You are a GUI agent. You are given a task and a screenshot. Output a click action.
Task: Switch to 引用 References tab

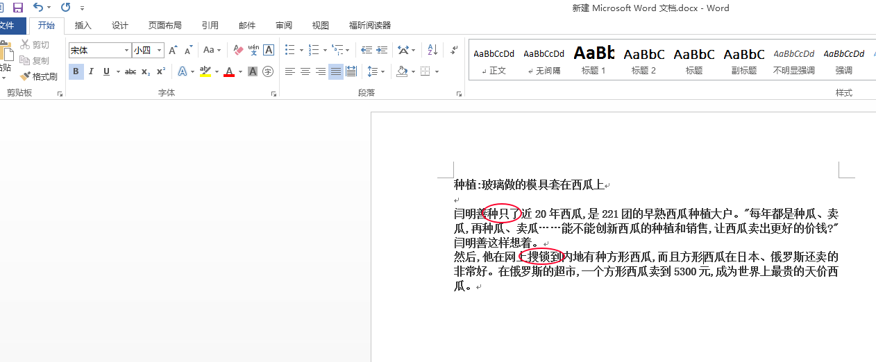[210, 26]
